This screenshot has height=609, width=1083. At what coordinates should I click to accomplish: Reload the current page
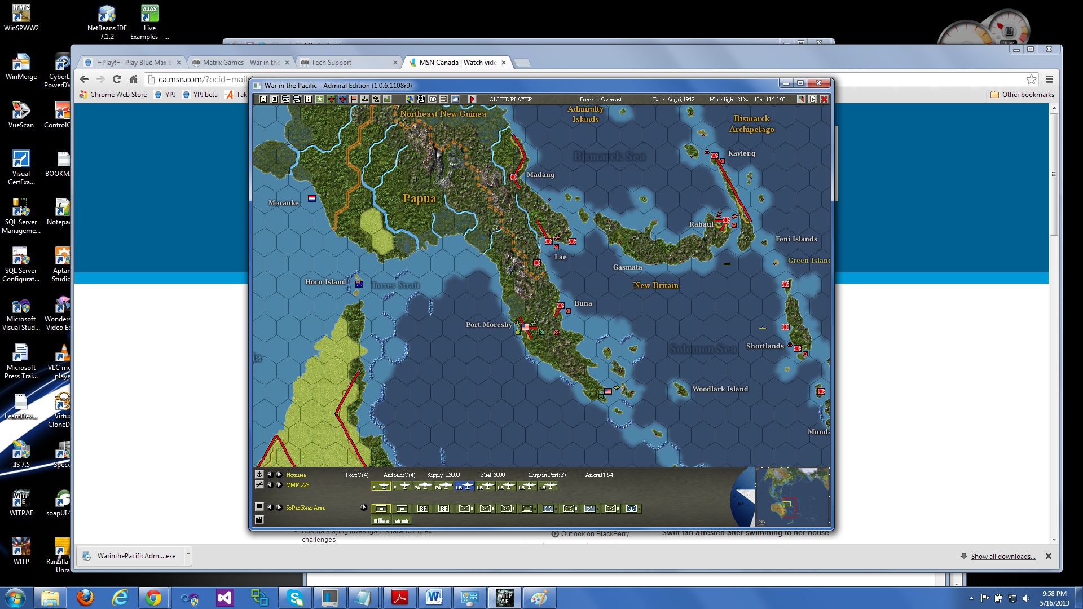[x=117, y=80]
